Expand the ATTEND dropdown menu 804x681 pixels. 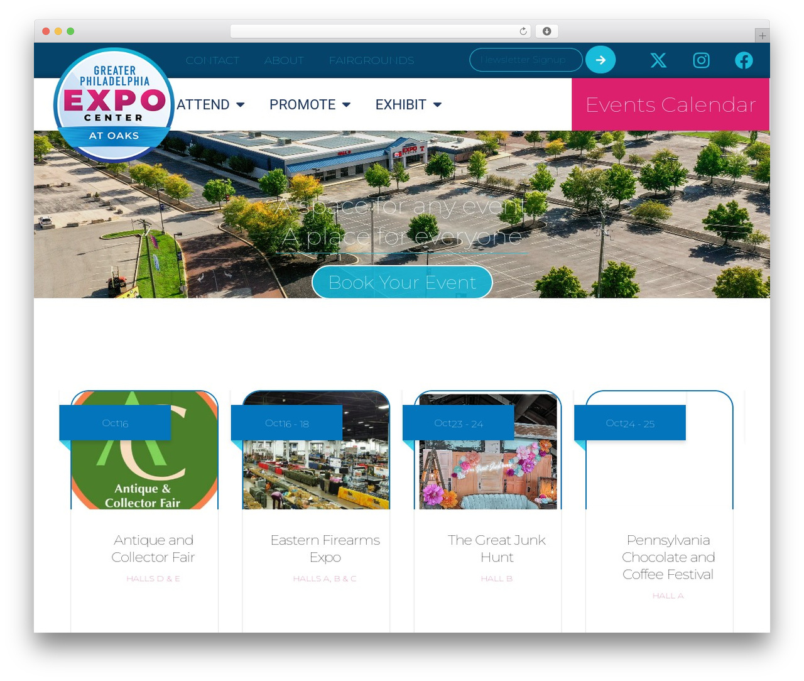click(x=210, y=104)
